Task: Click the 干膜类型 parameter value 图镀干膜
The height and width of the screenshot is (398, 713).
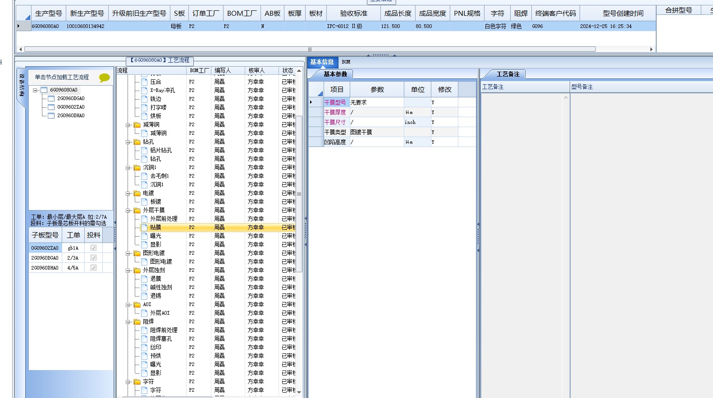Action: (377, 133)
